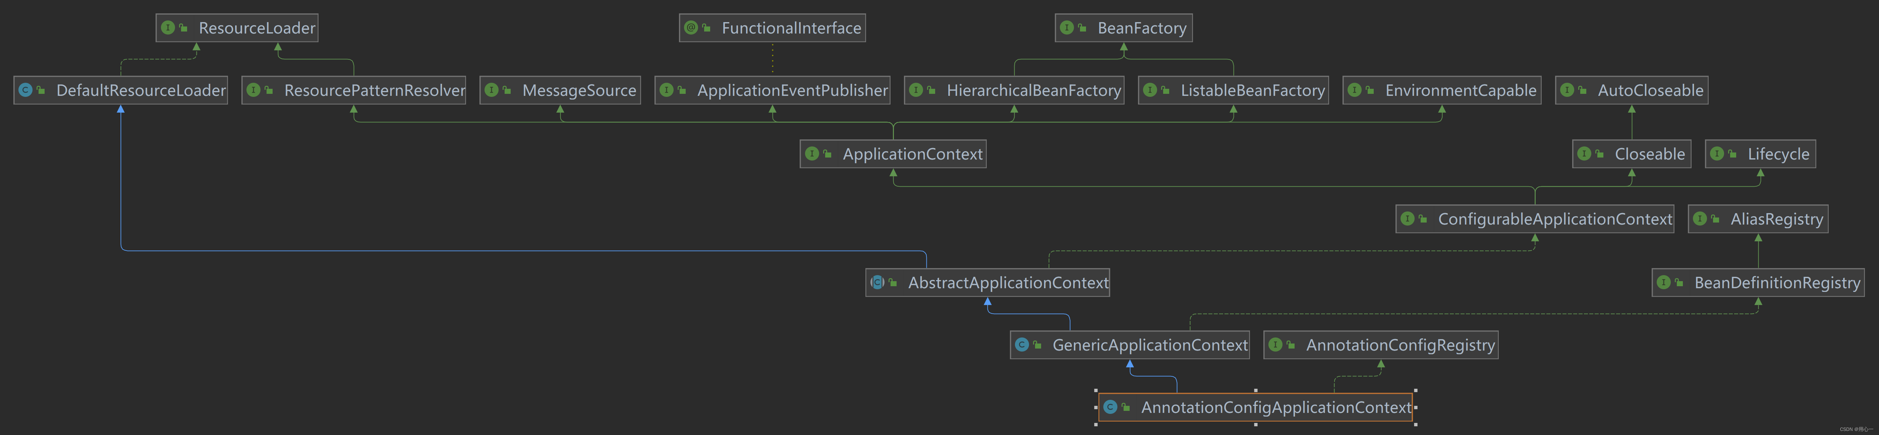Image resolution: width=1879 pixels, height=435 pixels.
Task: Select the Closeable interface node
Action: 1632,154
